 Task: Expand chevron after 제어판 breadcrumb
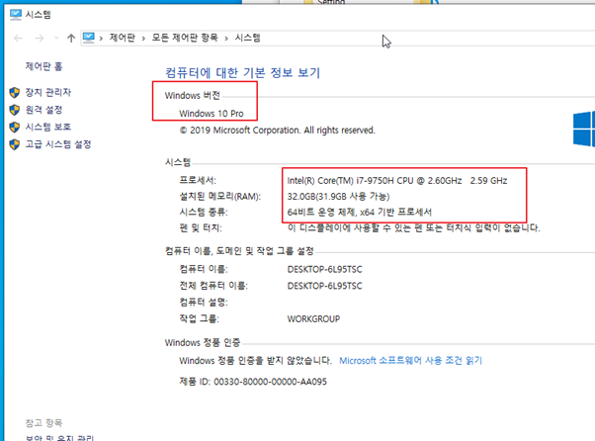coord(143,38)
